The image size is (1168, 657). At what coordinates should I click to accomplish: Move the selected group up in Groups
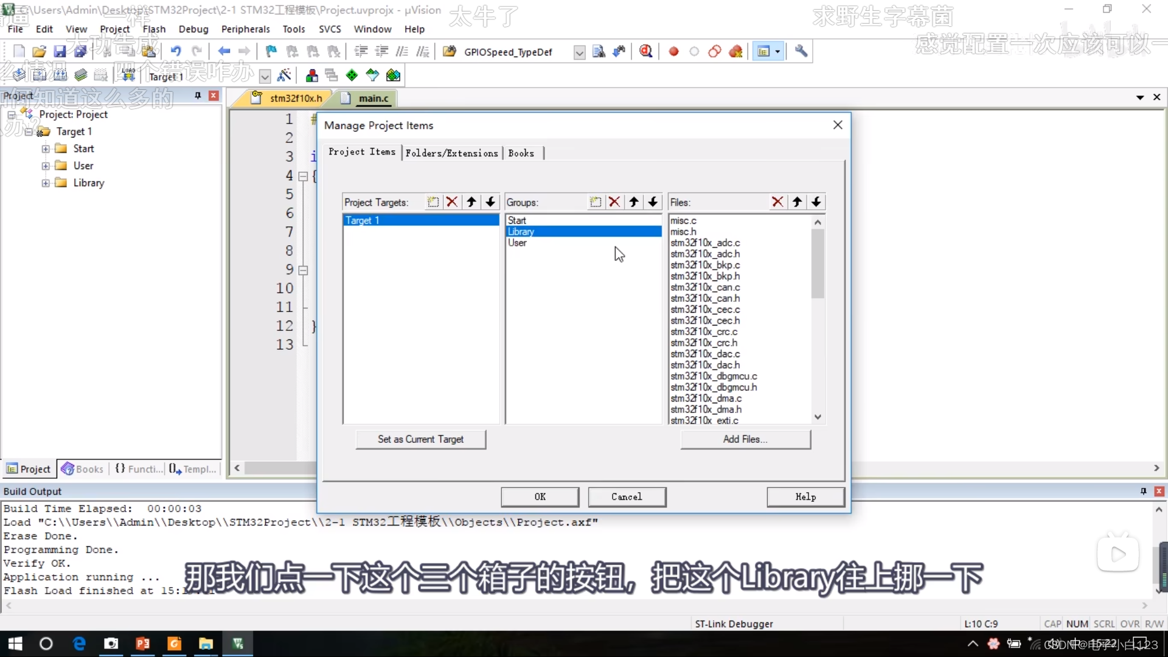pos(634,201)
